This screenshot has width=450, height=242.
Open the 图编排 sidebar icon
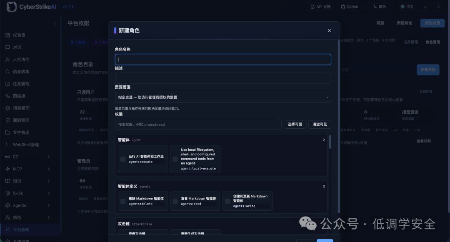tap(8, 96)
